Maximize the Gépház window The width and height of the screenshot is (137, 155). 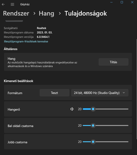[x=122, y=2]
